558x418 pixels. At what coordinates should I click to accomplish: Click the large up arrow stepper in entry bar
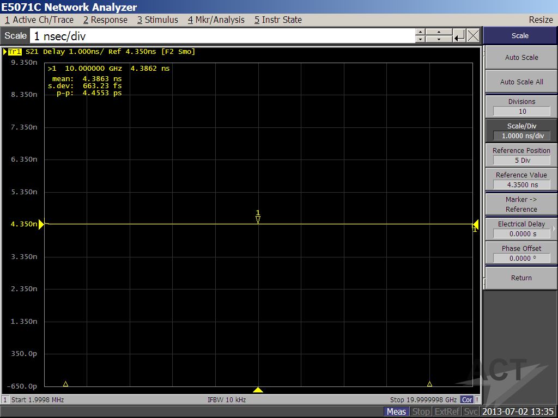439,32
